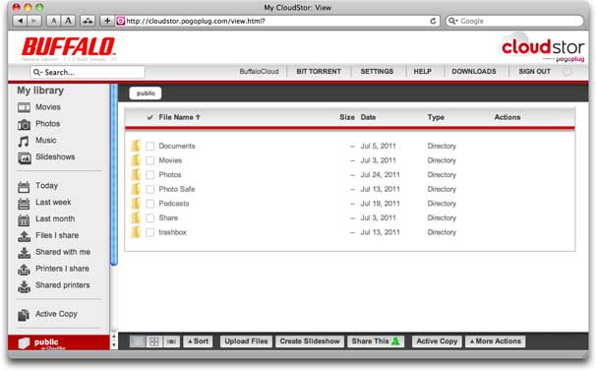Check the Movies folder checkbox
The image size is (596, 371).
coord(150,160)
